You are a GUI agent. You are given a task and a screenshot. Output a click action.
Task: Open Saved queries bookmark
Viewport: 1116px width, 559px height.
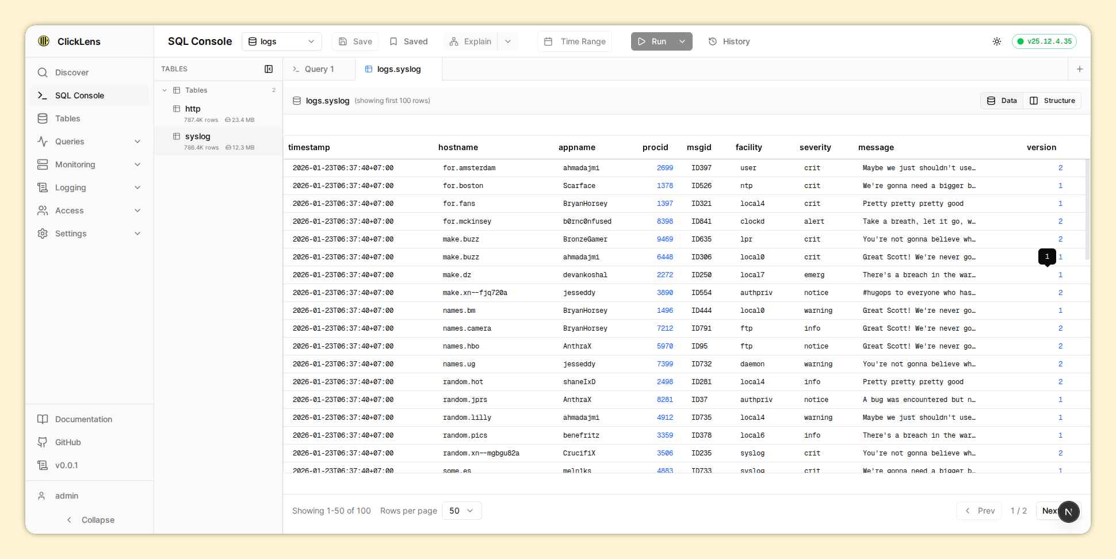(x=408, y=41)
